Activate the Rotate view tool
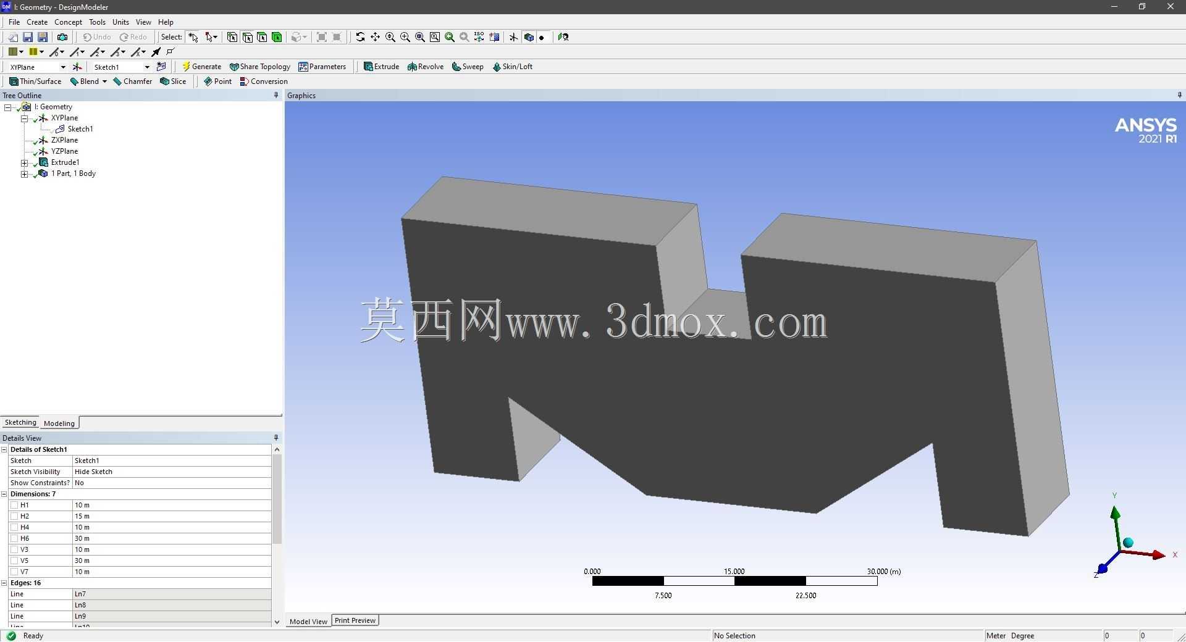This screenshot has height=642, width=1186. pos(360,37)
